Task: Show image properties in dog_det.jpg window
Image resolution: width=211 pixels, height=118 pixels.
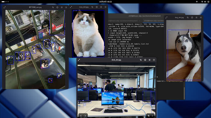Action: point(192,18)
